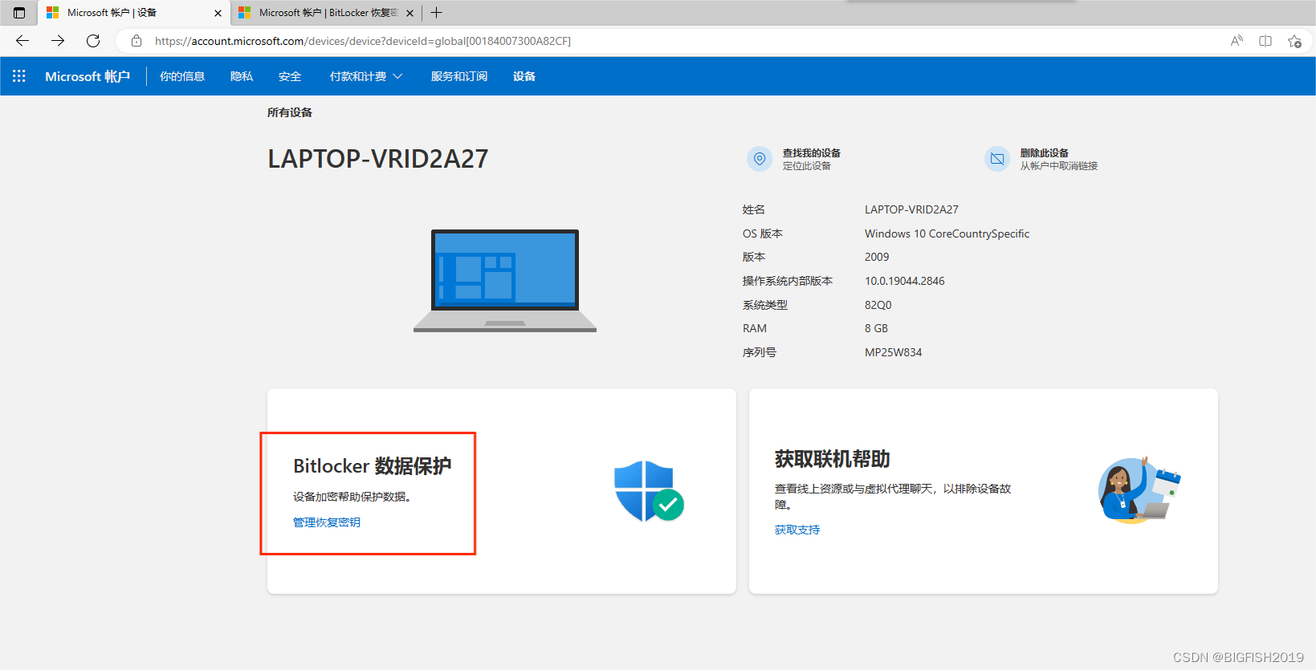Click RAM value 8 GB
Viewport: 1316px width, 670px height.
tap(876, 328)
